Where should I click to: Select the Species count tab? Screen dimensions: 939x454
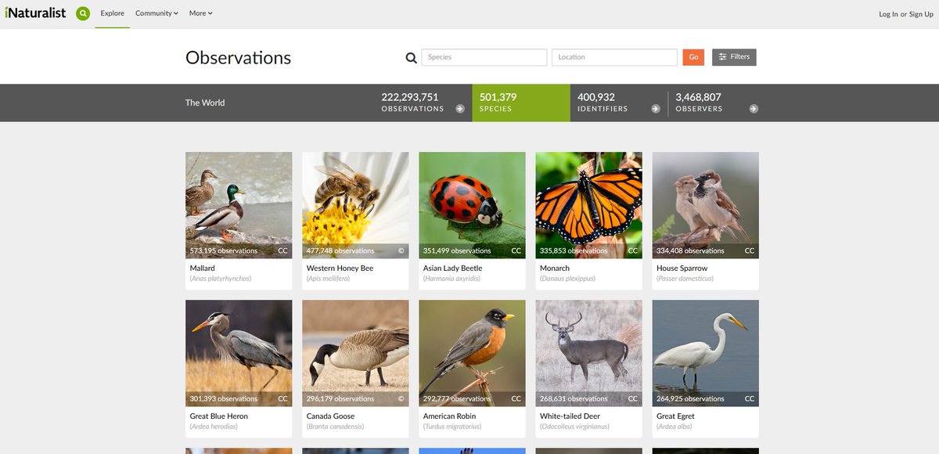[x=521, y=103]
